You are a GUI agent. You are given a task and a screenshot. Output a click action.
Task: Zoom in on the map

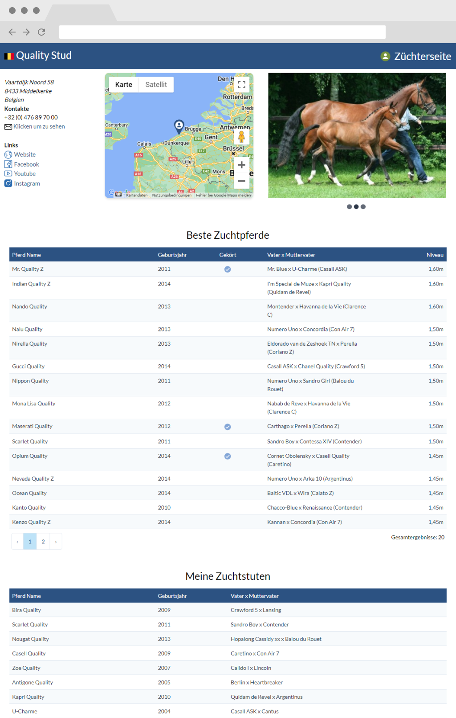click(241, 165)
